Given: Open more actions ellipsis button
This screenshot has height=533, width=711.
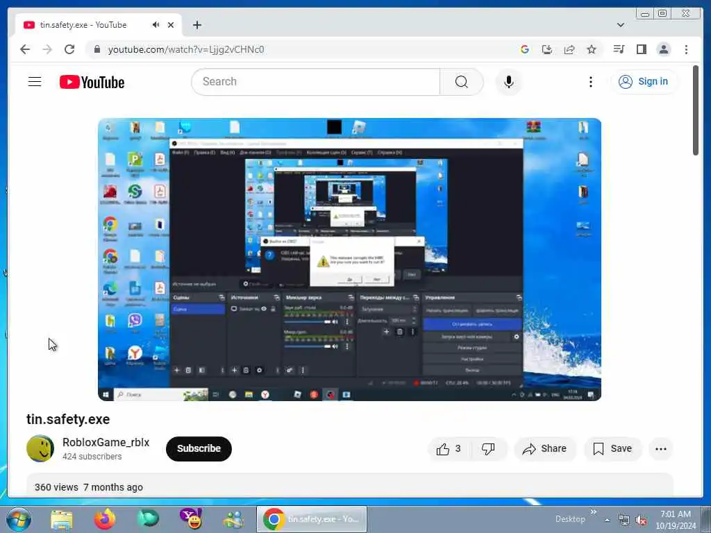Looking at the screenshot, I should [x=661, y=449].
